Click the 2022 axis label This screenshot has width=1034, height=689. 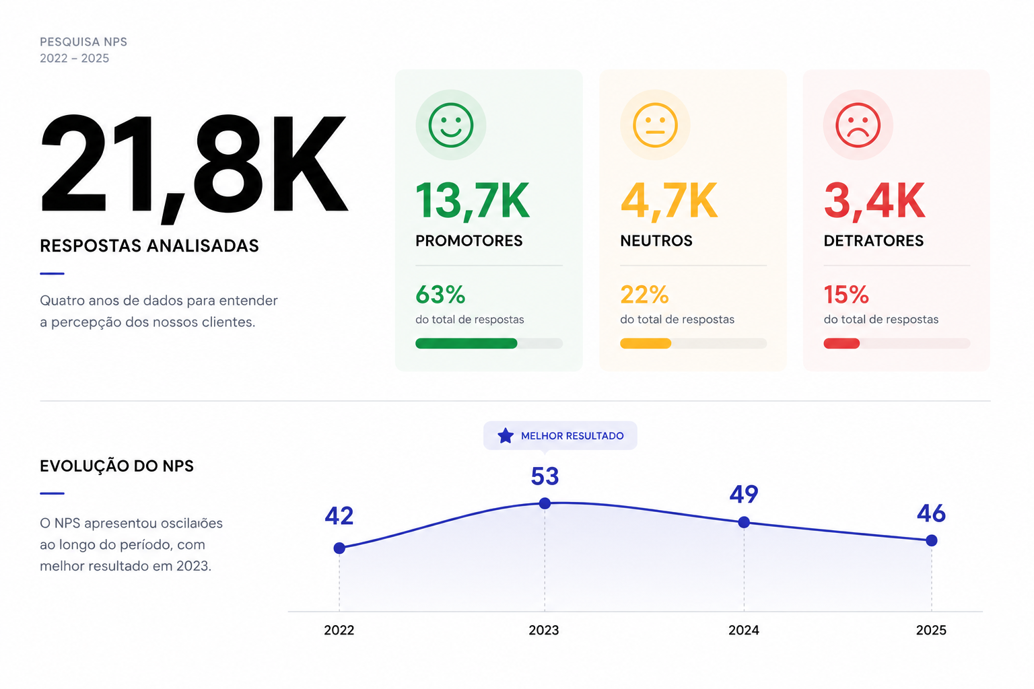(x=339, y=630)
